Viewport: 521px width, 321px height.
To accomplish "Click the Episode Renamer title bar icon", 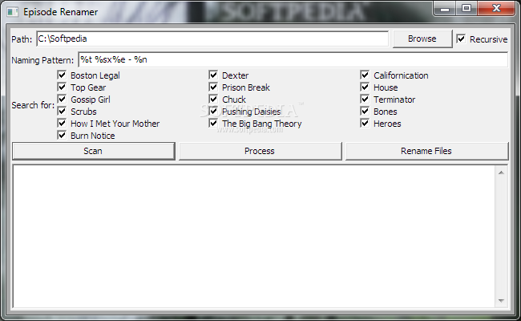I will 13,12.
